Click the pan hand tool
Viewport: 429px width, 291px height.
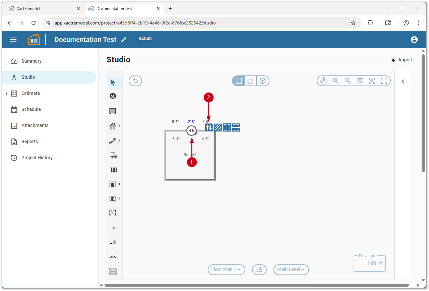coord(323,80)
